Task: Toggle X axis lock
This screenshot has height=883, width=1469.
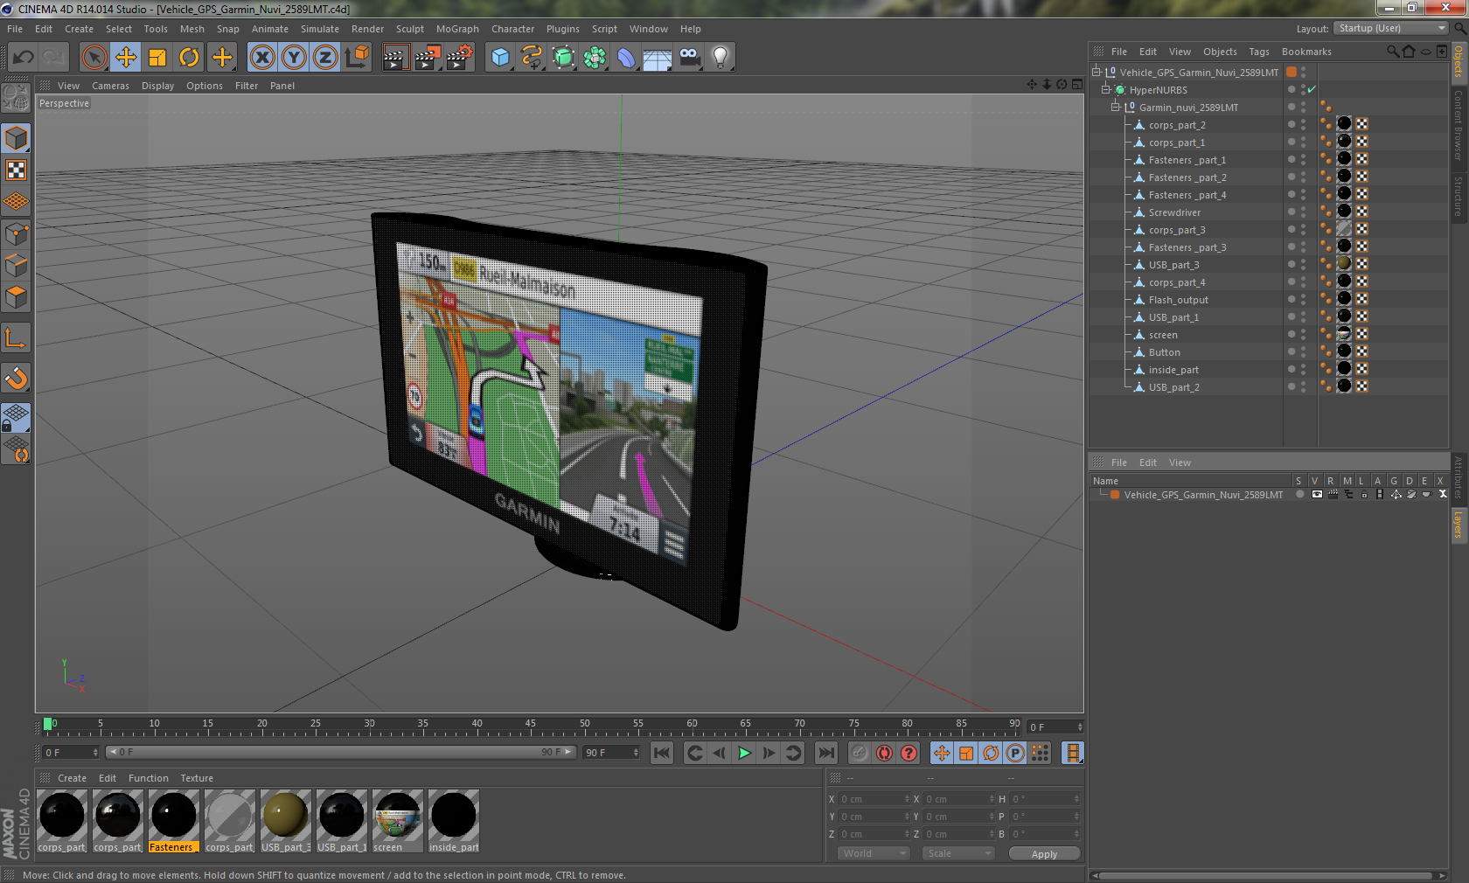Action: click(261, 58)
